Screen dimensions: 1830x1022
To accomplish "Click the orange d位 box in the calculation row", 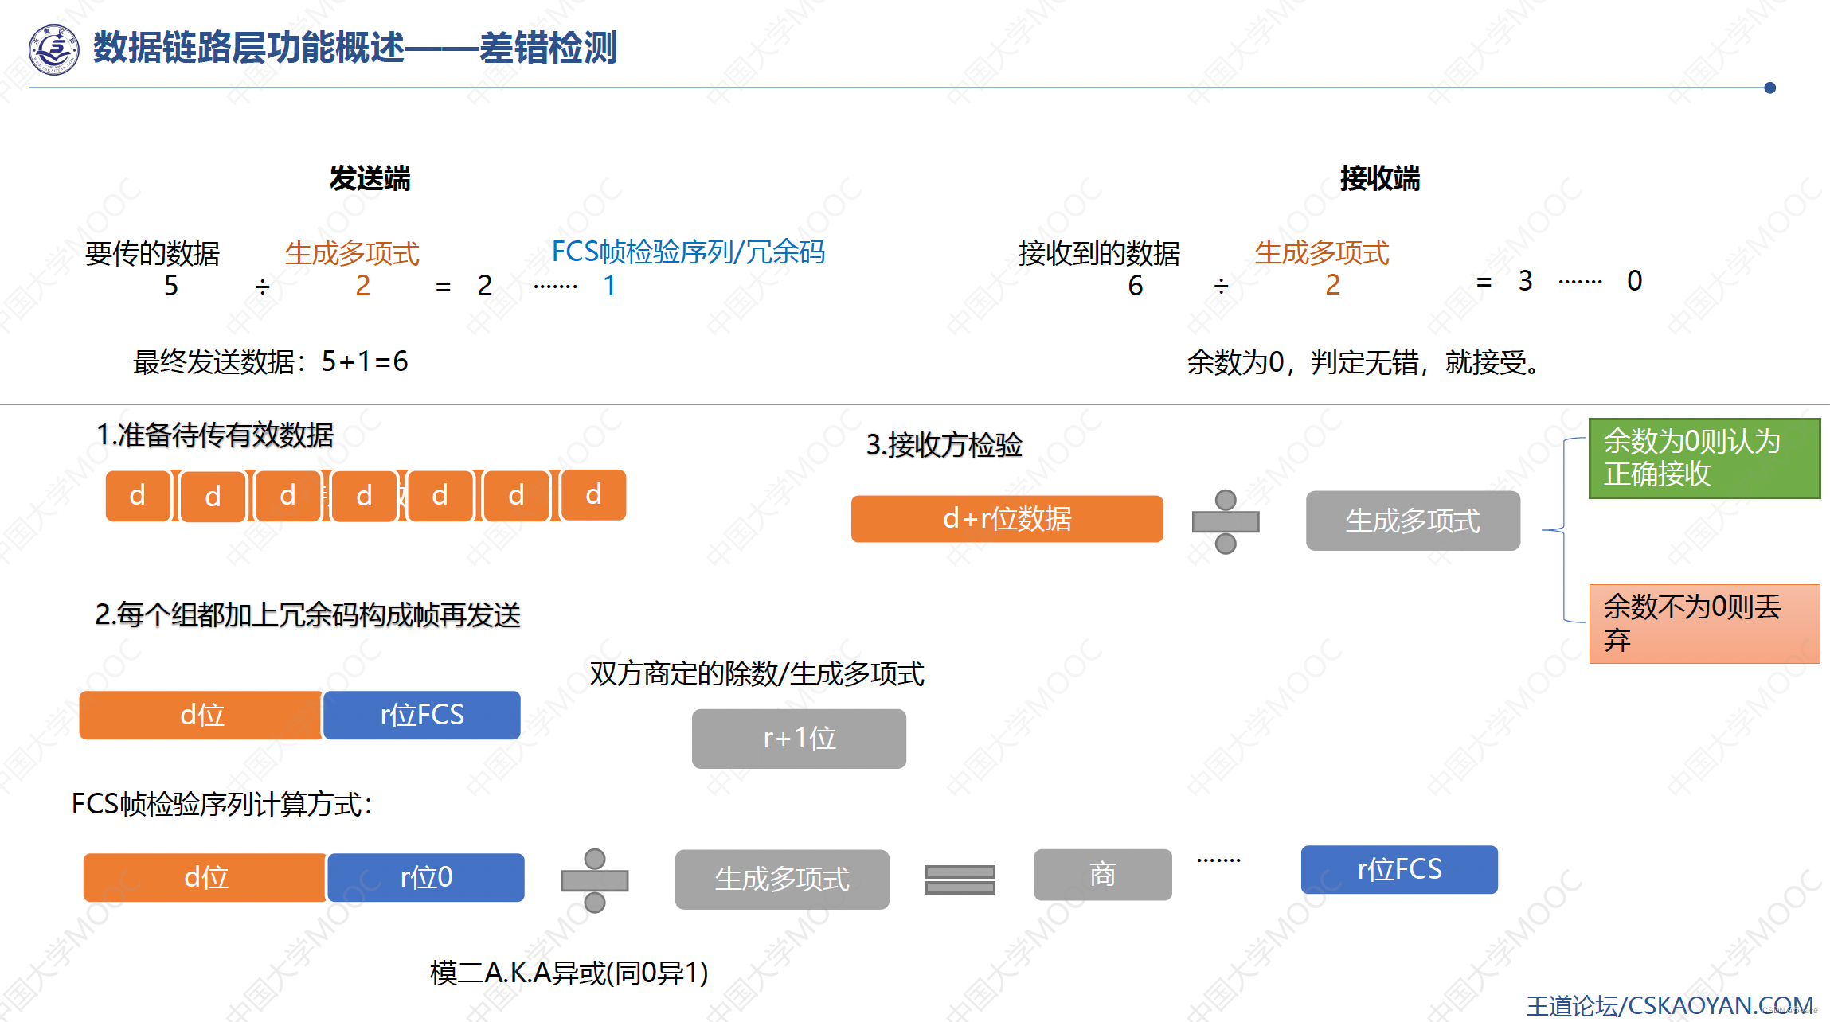I will click(x=205, y=878).
